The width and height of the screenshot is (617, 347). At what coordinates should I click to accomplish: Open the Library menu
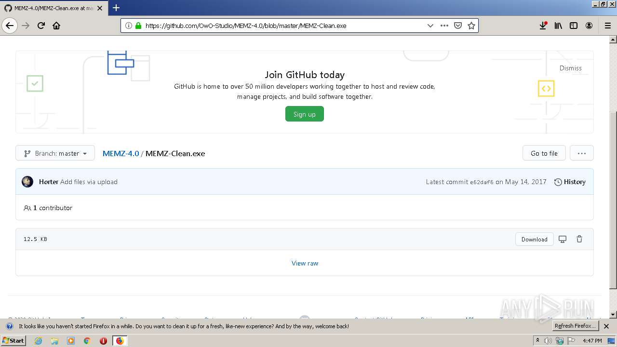(558, 26)
